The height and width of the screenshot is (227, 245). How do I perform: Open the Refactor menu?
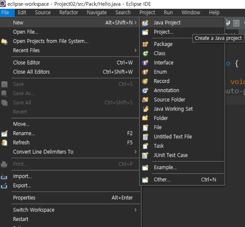pos(69,12)
